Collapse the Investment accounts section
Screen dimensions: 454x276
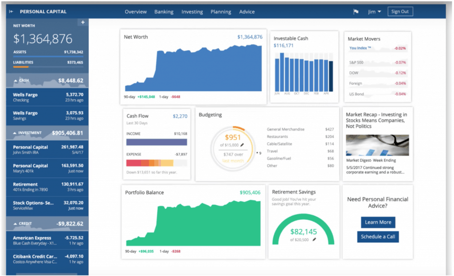pos(15,133)
